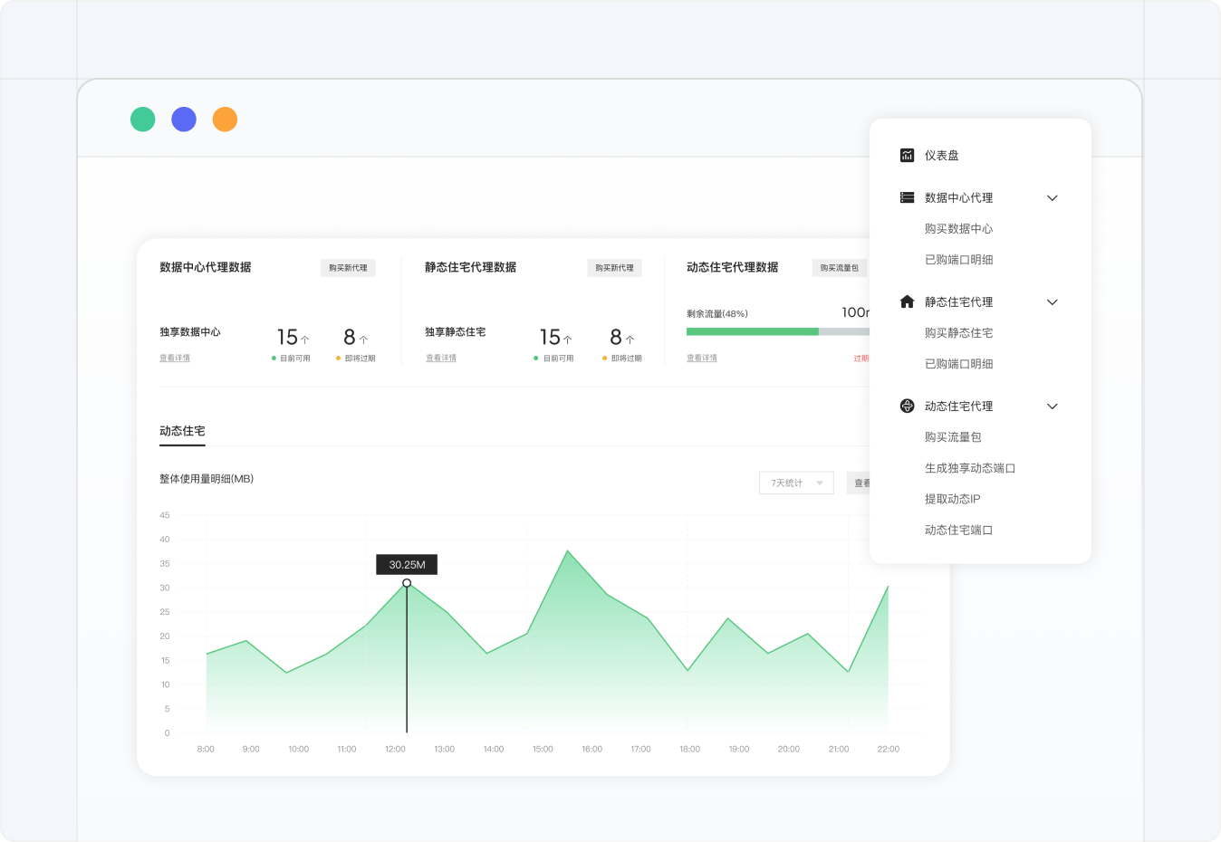Open 购买数据中心 menu item
This screenshot has height=842, width=1221.
click(958, 229)
